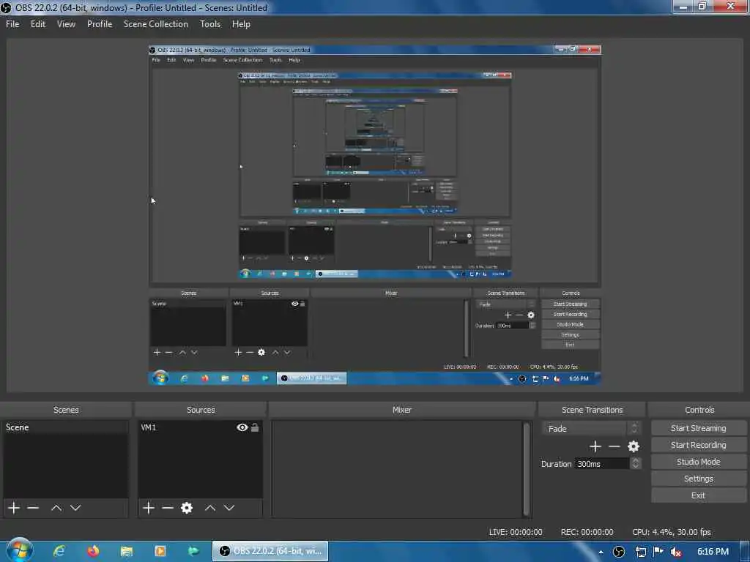The height and width of the screenshot is (562, 750).
Task: Open the Windows Start menu
Action: 19,551
